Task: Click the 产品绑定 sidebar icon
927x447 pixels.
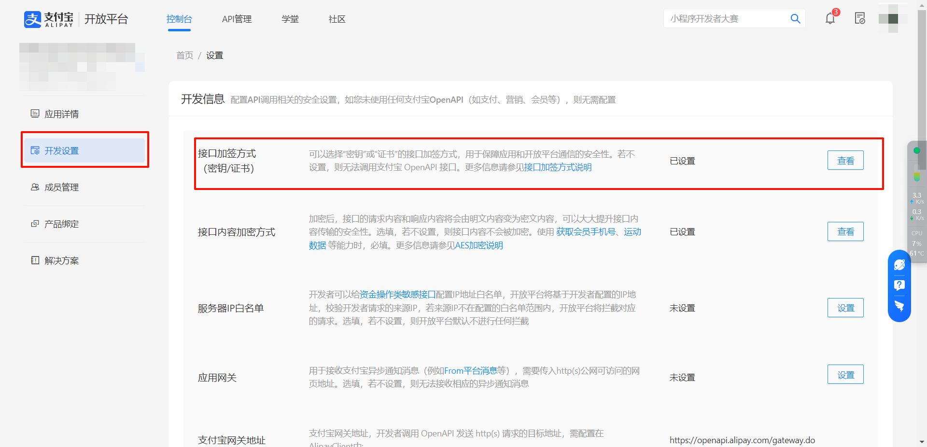Action: [x=34, y=224]
